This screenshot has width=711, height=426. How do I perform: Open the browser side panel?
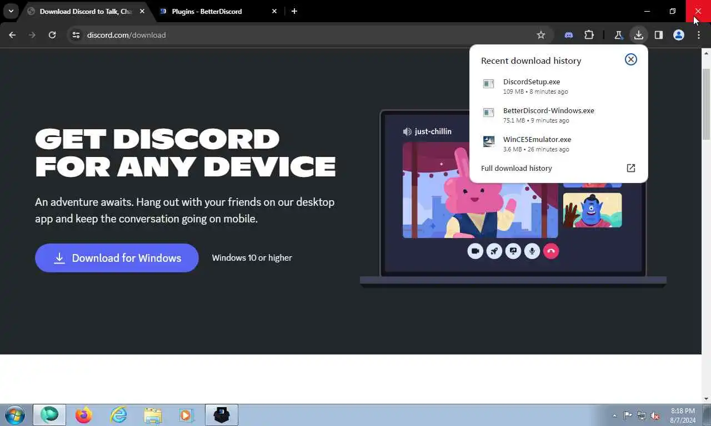[x=659, y=35]
